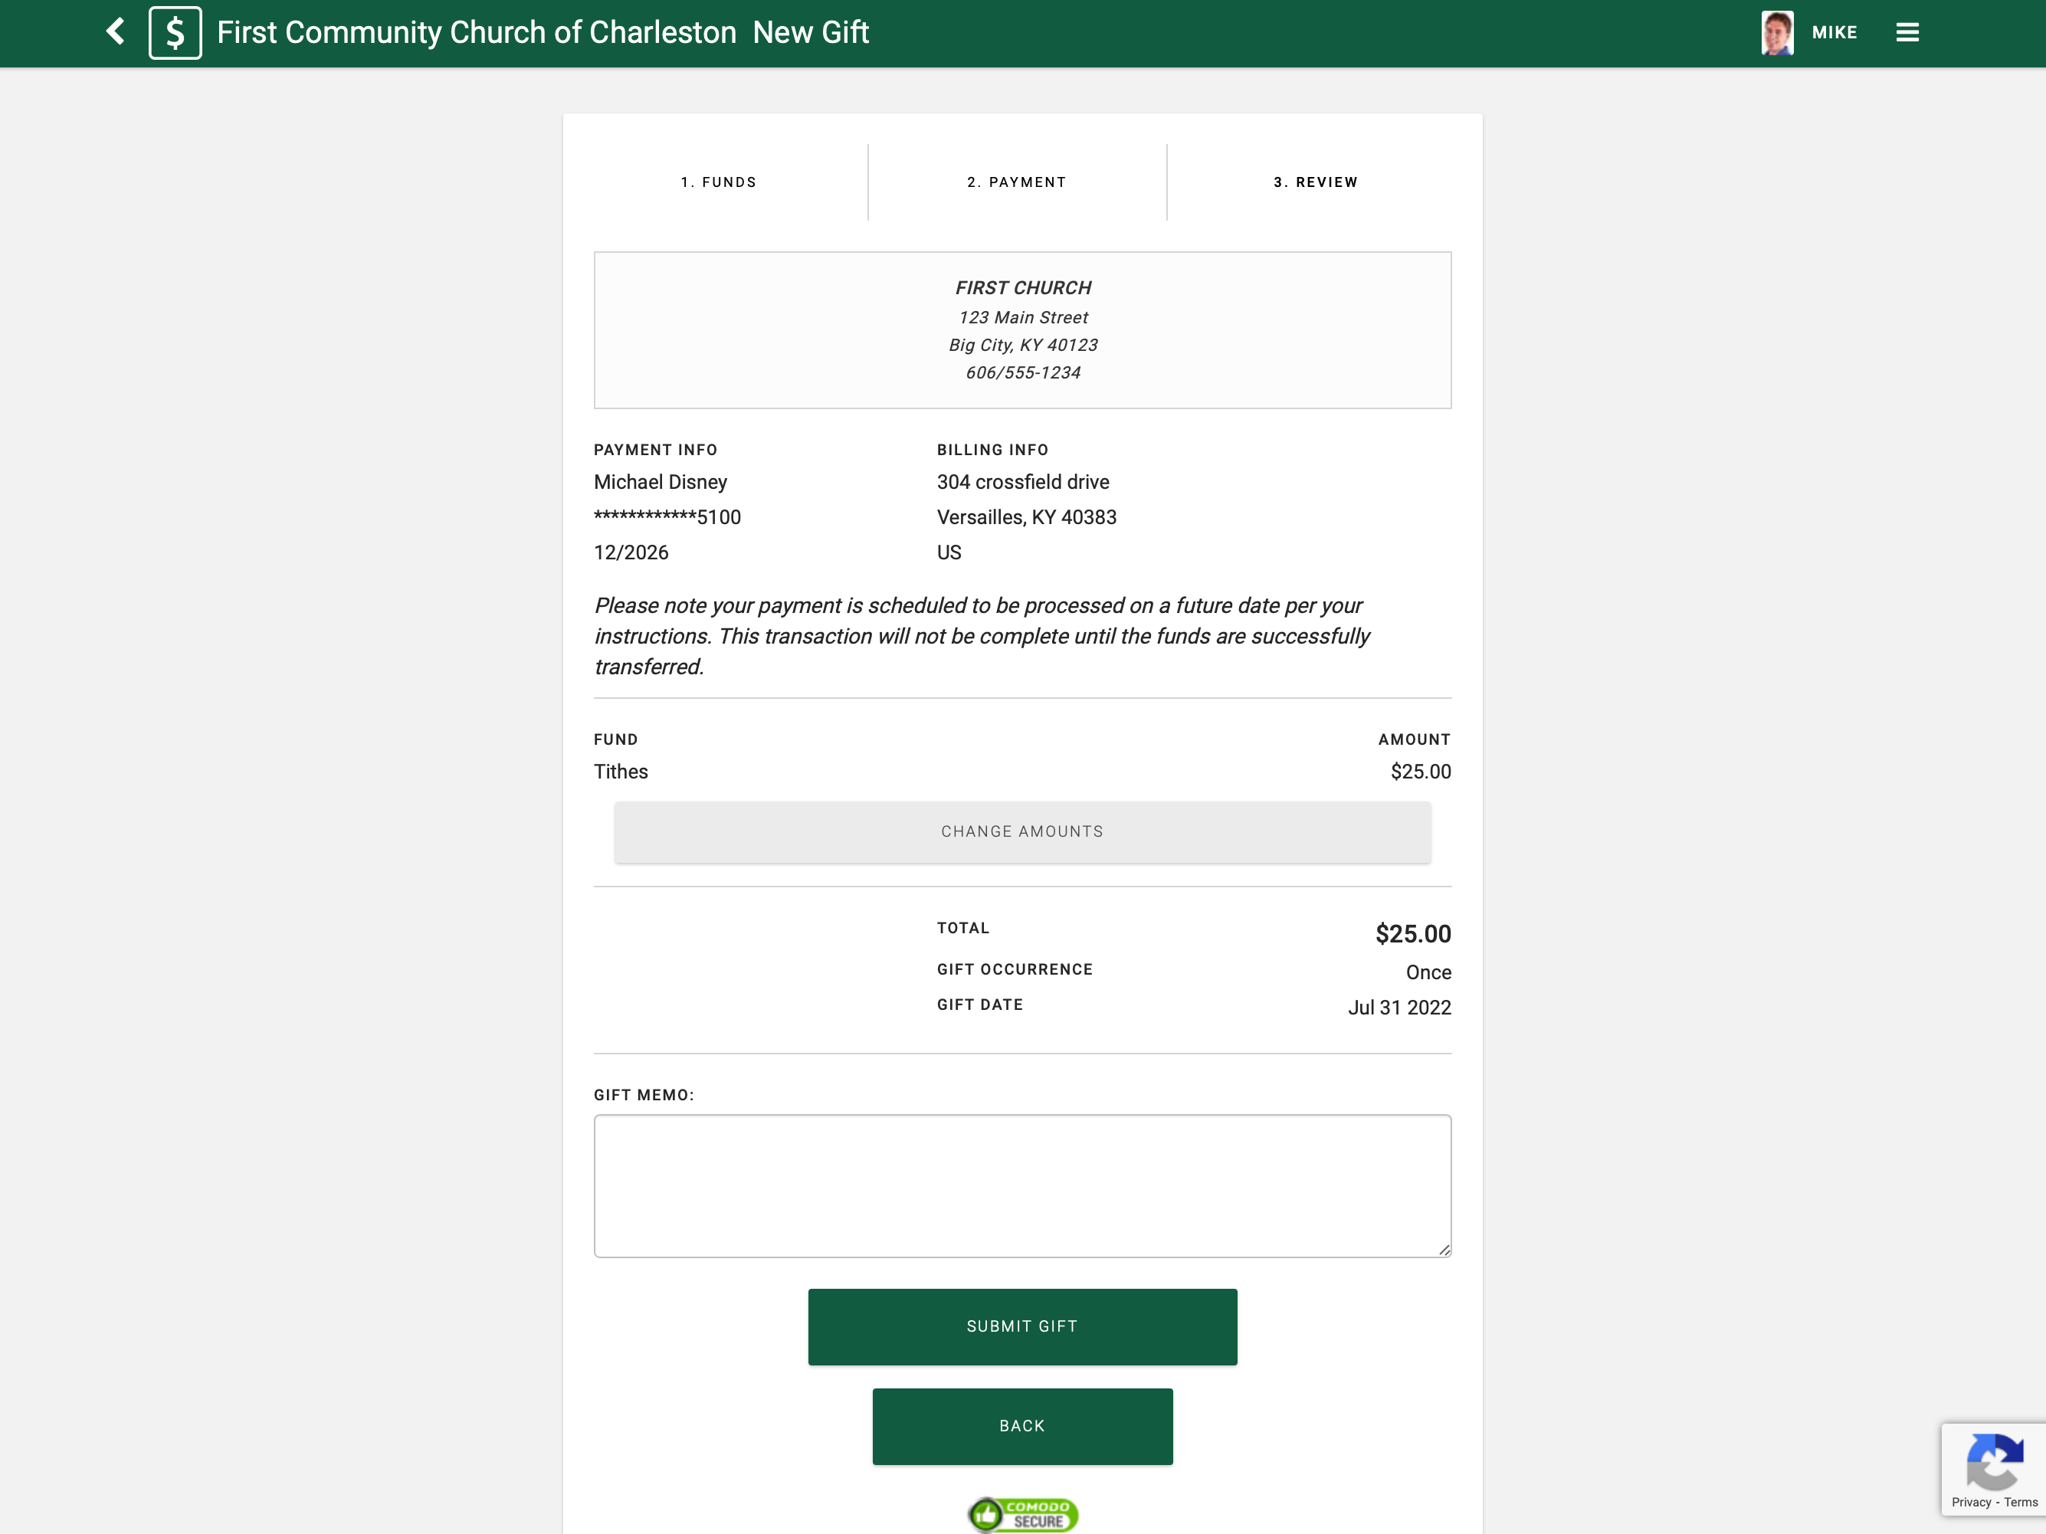Go to the 1. Funds step

[719, 182]
